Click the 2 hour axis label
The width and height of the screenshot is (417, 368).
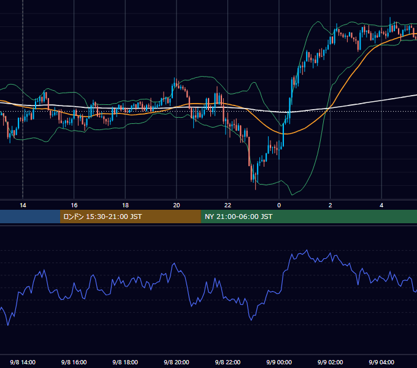point(331,205)
